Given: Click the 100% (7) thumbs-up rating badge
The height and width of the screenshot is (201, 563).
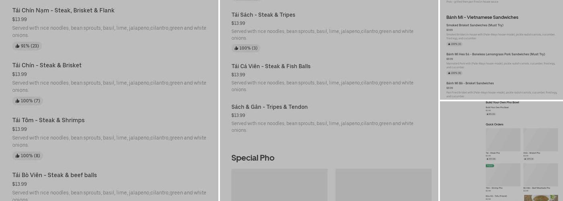Looking at the screenshot, I should click(27, 101).
